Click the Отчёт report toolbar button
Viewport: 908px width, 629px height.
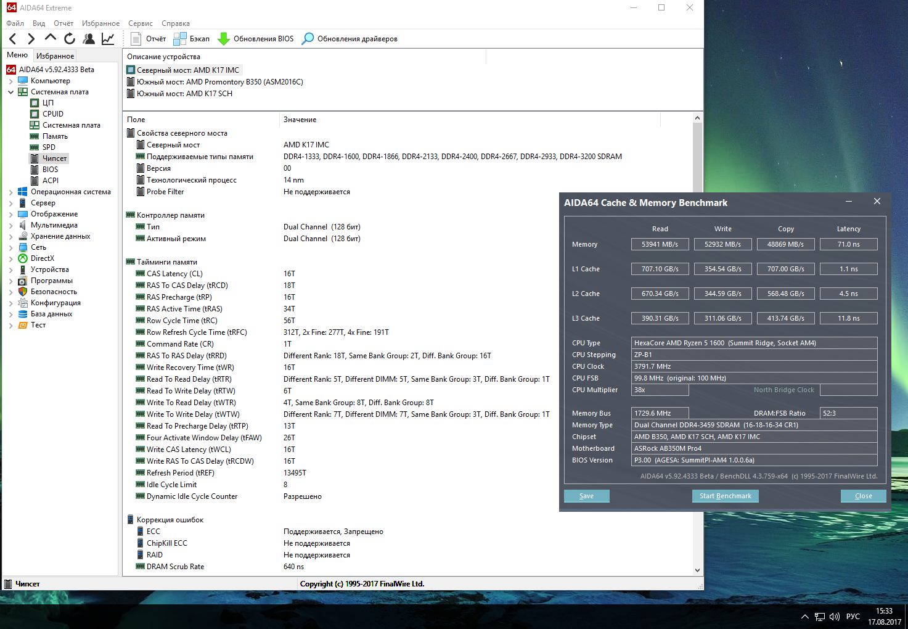pyautogui.click(x=149, y=39)
